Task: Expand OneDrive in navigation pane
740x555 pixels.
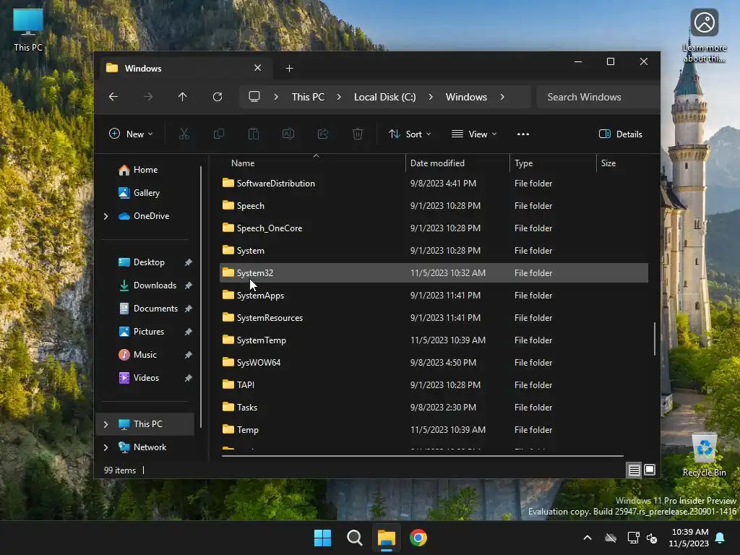Action: click(106, 216)
